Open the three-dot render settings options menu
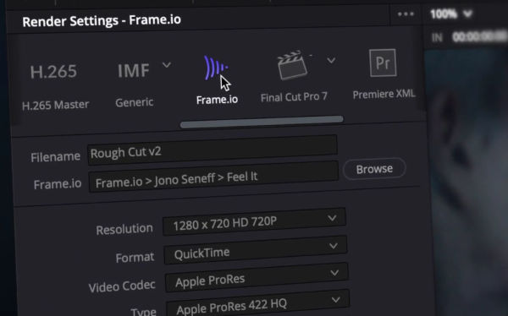Screen dimensions: 508x316 [x=406, y=14]
